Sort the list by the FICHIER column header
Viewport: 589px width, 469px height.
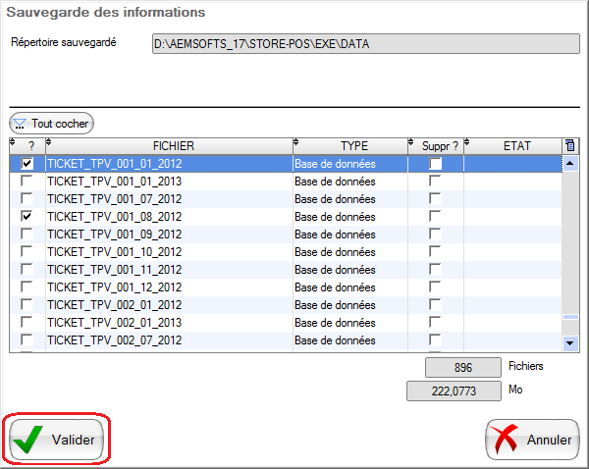click(x=167, y=146)
